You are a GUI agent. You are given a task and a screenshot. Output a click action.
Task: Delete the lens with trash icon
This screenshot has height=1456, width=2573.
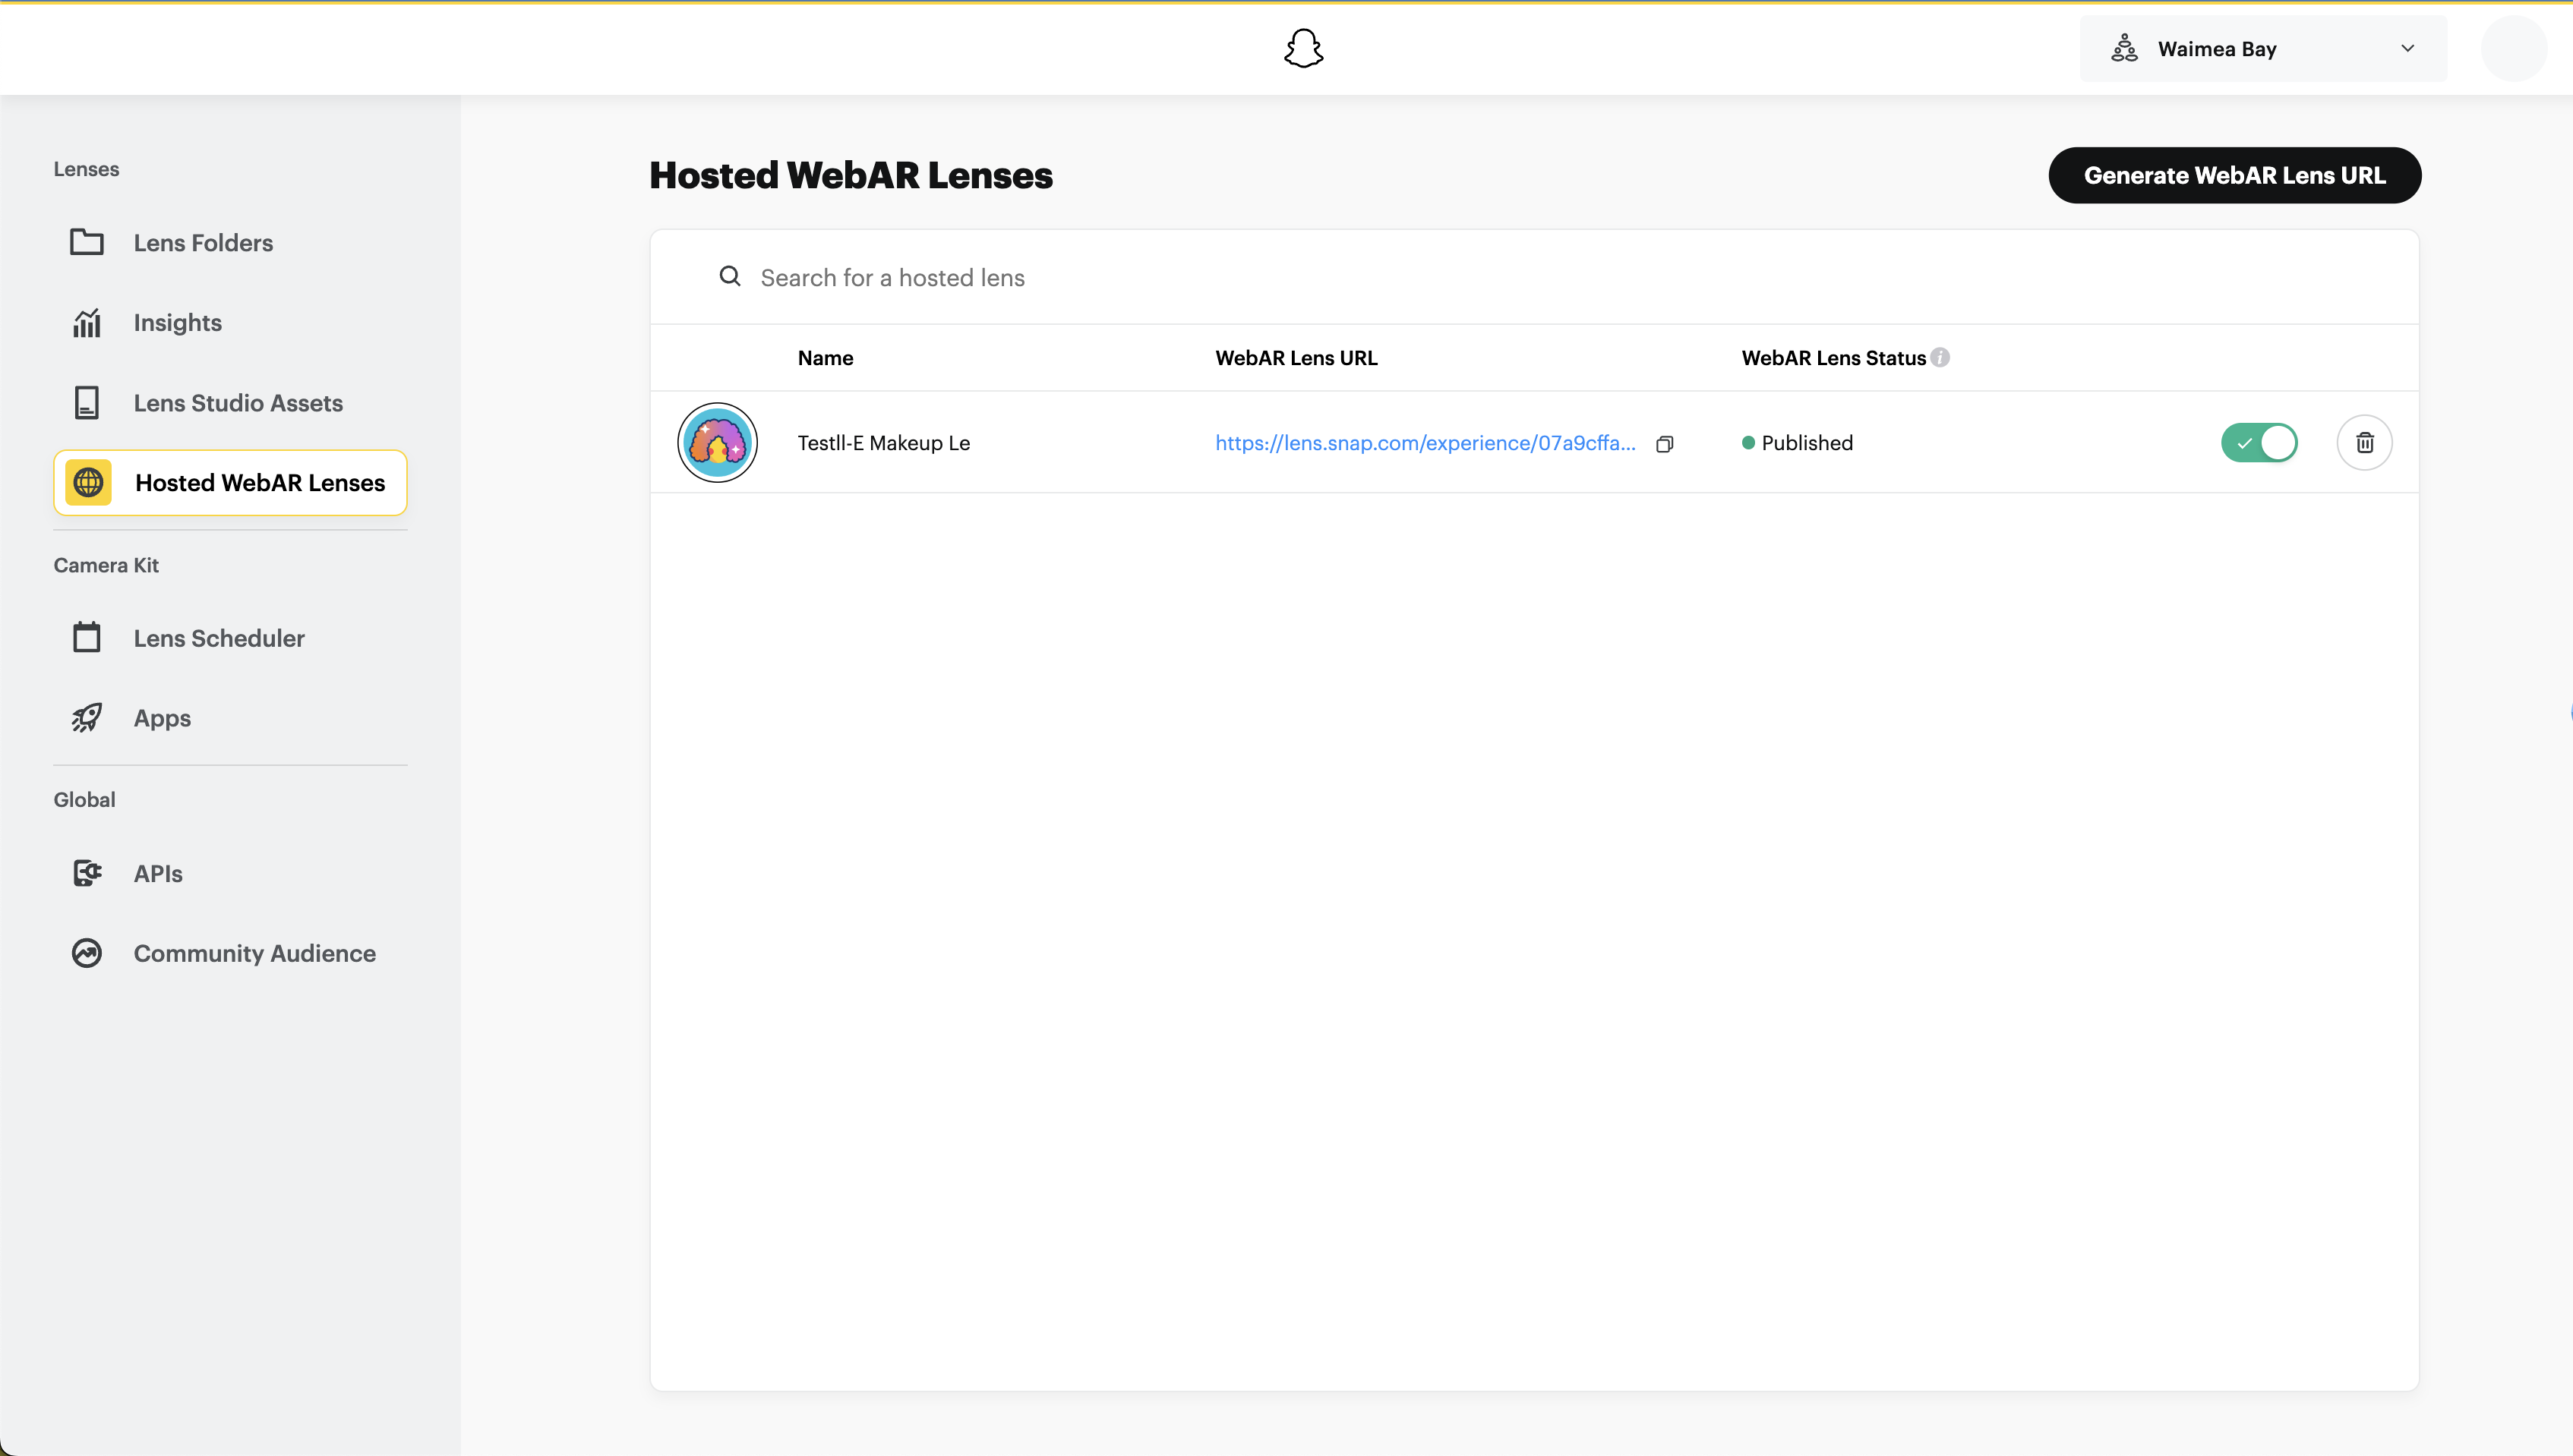(2364, 443)
